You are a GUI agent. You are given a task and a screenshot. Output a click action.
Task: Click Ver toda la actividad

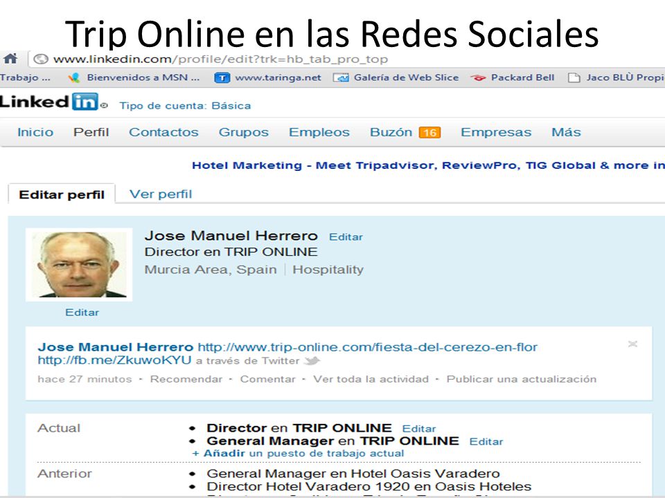click(x=371, y=379)
